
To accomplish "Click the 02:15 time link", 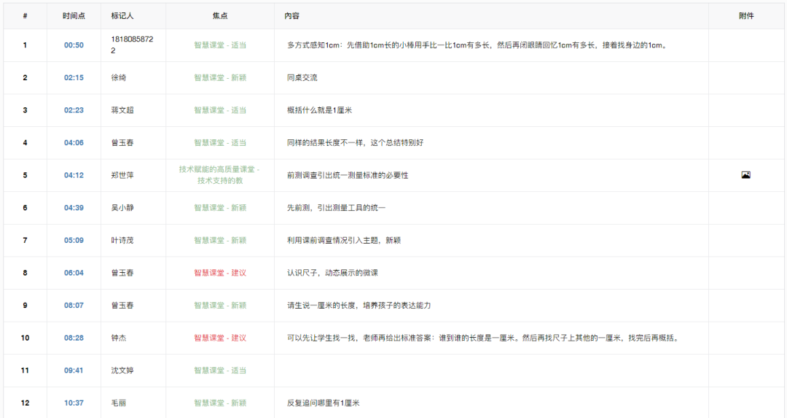I will (74, 78).
